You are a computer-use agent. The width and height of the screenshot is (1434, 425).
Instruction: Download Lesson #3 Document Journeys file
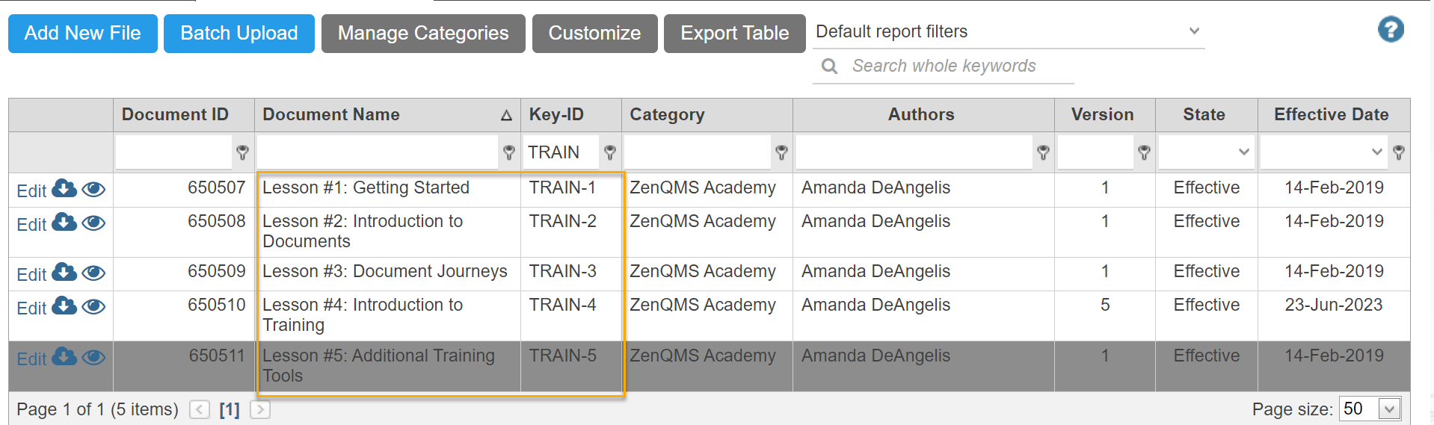click(64, 272)
